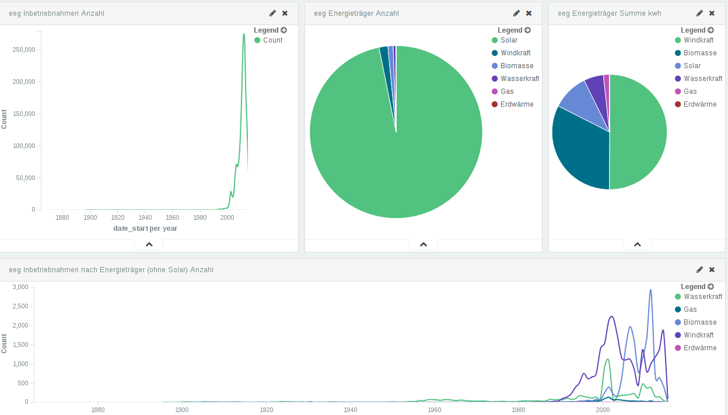Remove the eeg Energieträger Anzahl panel
The width and height of the screenshot is (728, 415).
[x=528, y=13]
